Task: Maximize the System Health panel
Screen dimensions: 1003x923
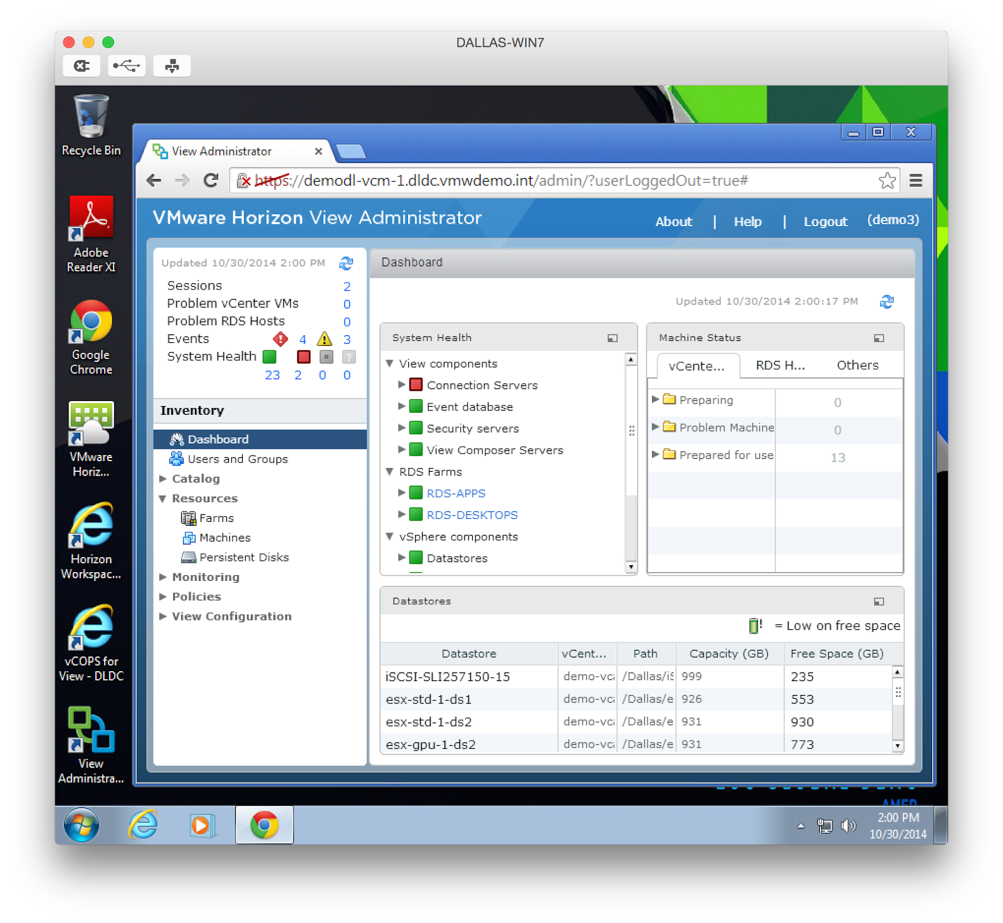Action: [612, 338]
